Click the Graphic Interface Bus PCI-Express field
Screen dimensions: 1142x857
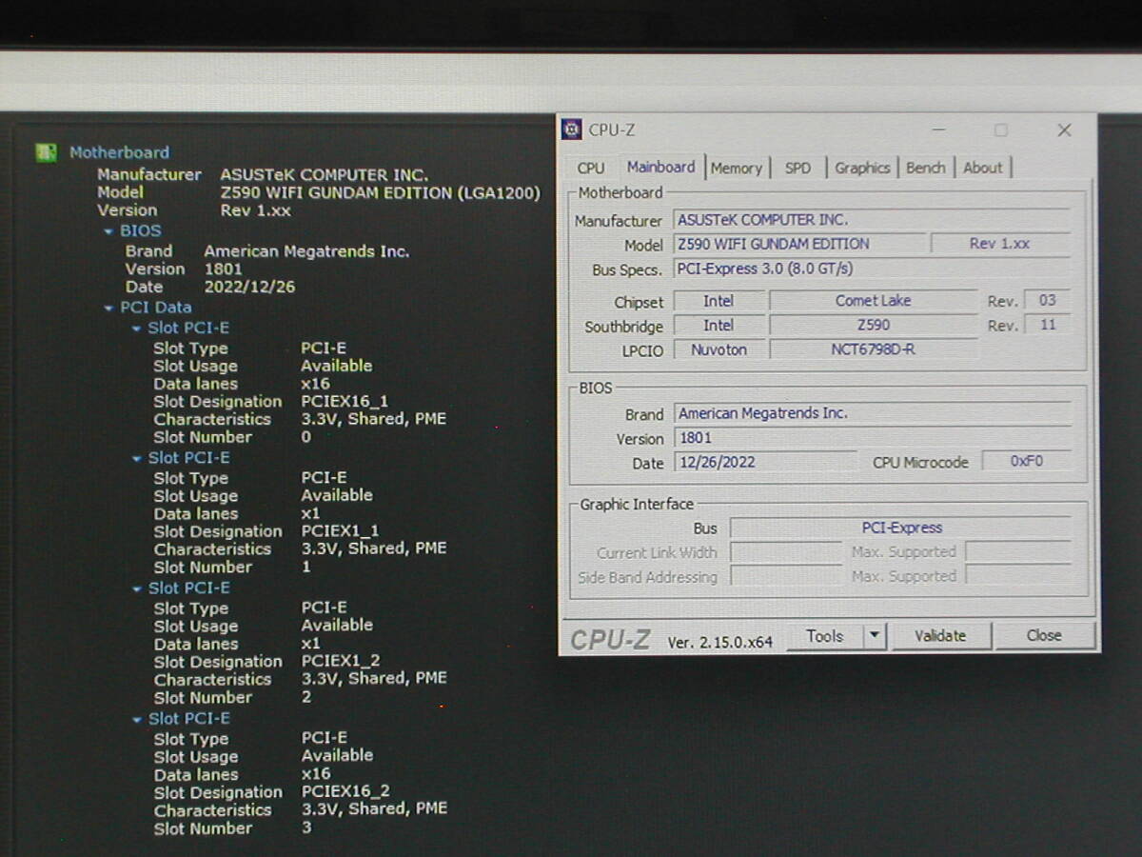point(900,528)
